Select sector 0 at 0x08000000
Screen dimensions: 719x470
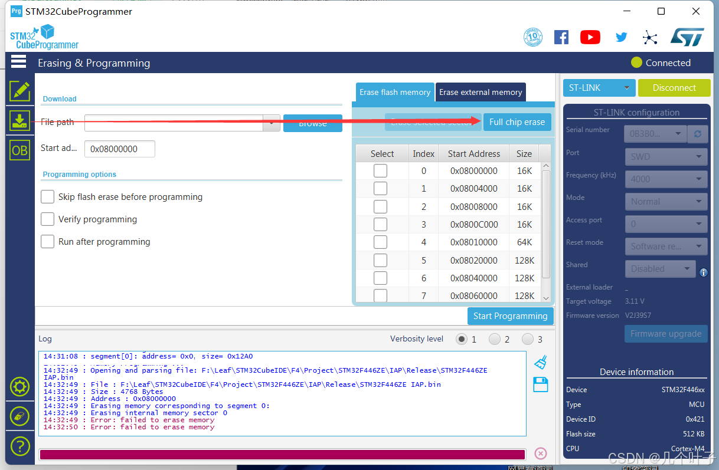click(381, 171)
